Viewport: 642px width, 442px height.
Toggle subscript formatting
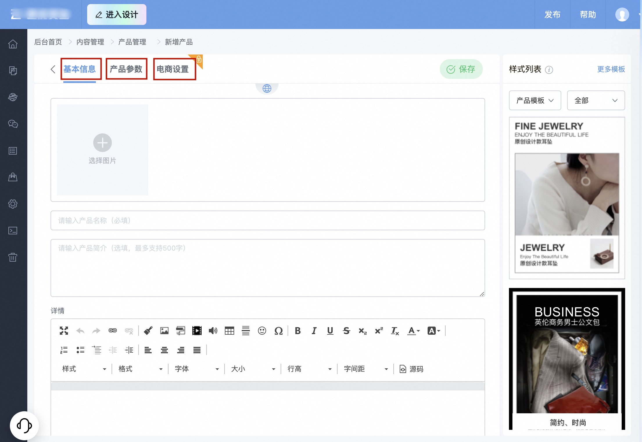coord(363,331)
